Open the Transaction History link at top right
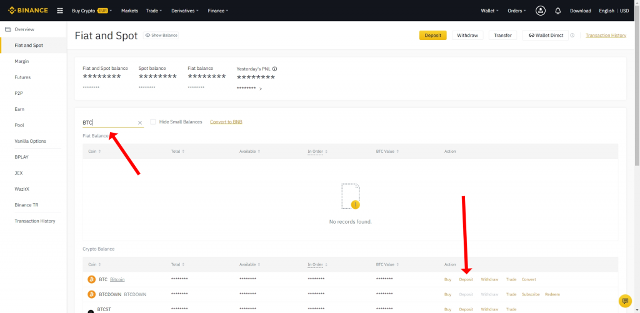The width and height of the screenshot is (640, 313). point(606,36)
